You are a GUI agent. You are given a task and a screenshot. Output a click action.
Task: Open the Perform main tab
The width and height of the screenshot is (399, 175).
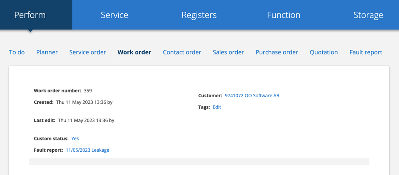pyautogui.click(x=30, y=15)
